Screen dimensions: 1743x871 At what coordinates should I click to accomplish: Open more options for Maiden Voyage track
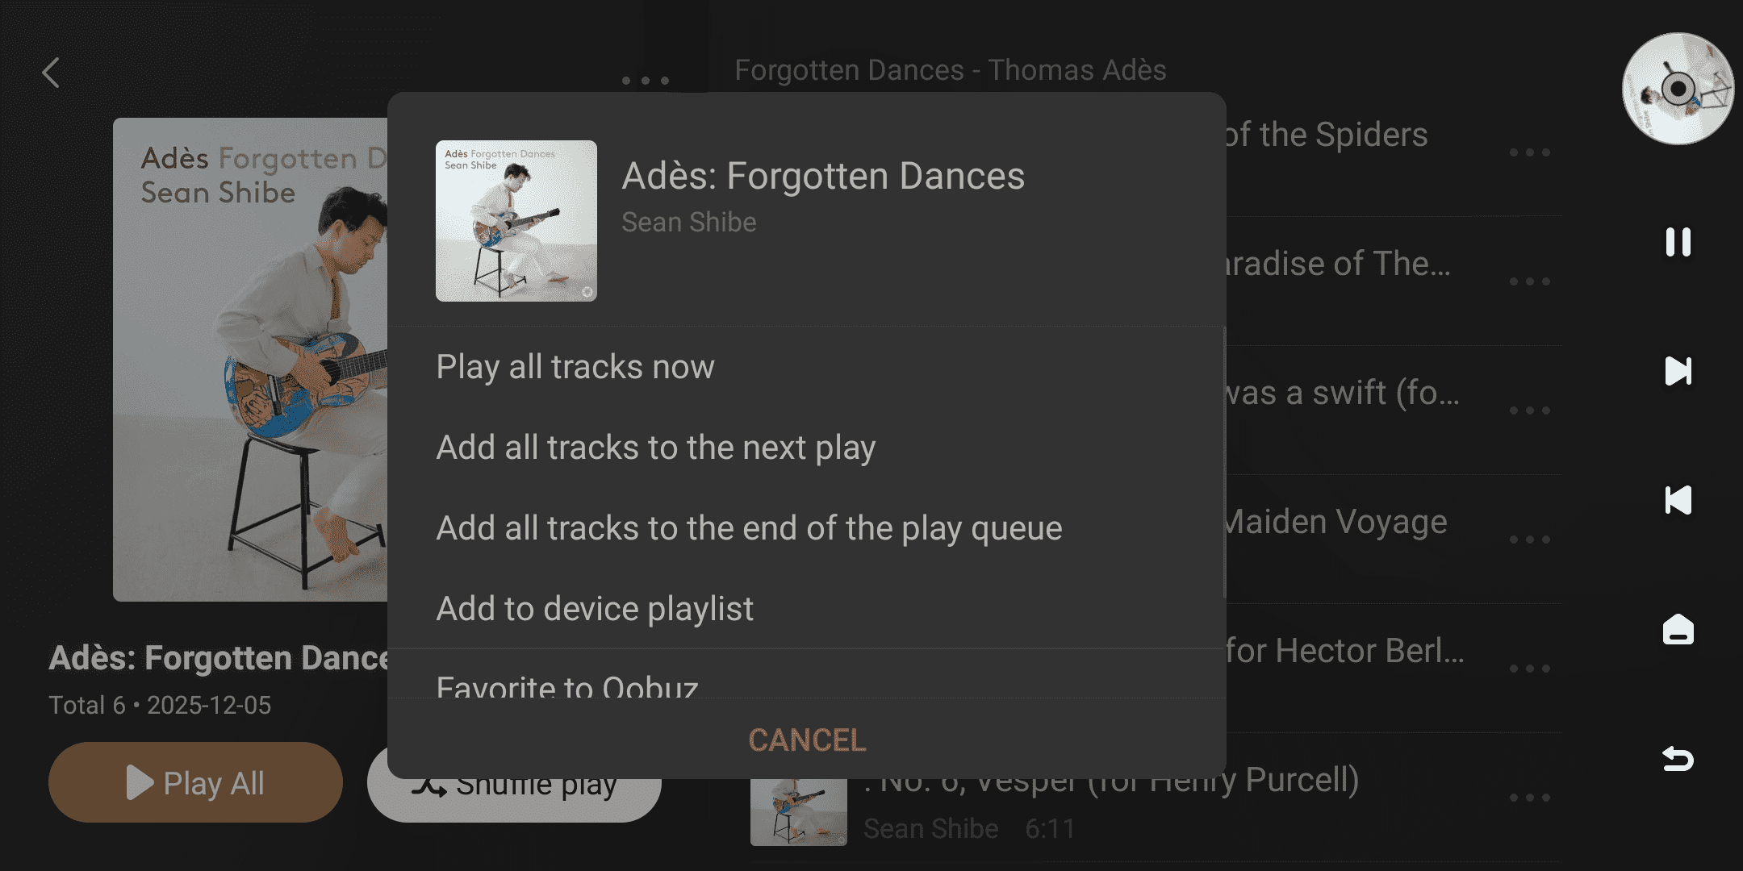[1529, 540]
